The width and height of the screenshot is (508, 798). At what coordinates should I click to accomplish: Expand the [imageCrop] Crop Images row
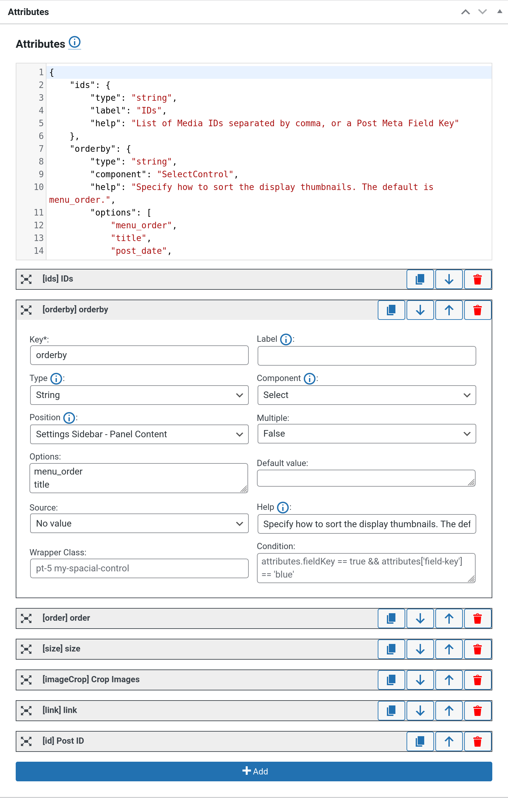(26, 680)
